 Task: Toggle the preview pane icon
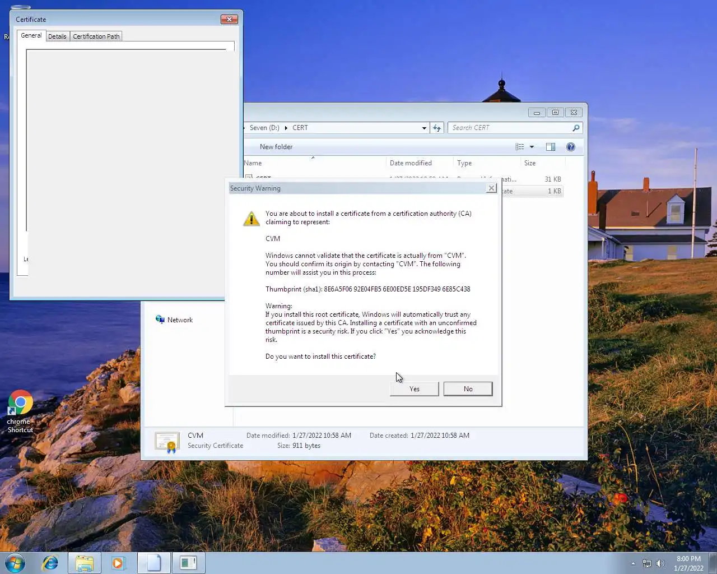tap(551, 147)
